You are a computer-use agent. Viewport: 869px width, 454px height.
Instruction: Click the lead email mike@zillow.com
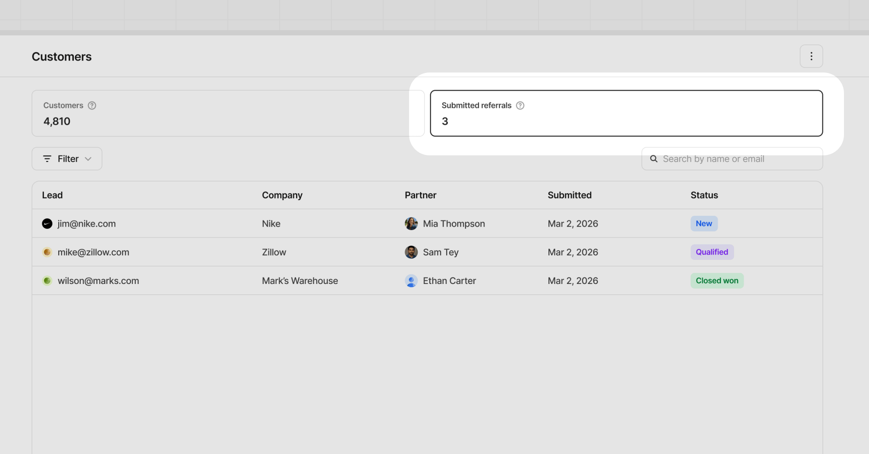click(x=93, y=252)
